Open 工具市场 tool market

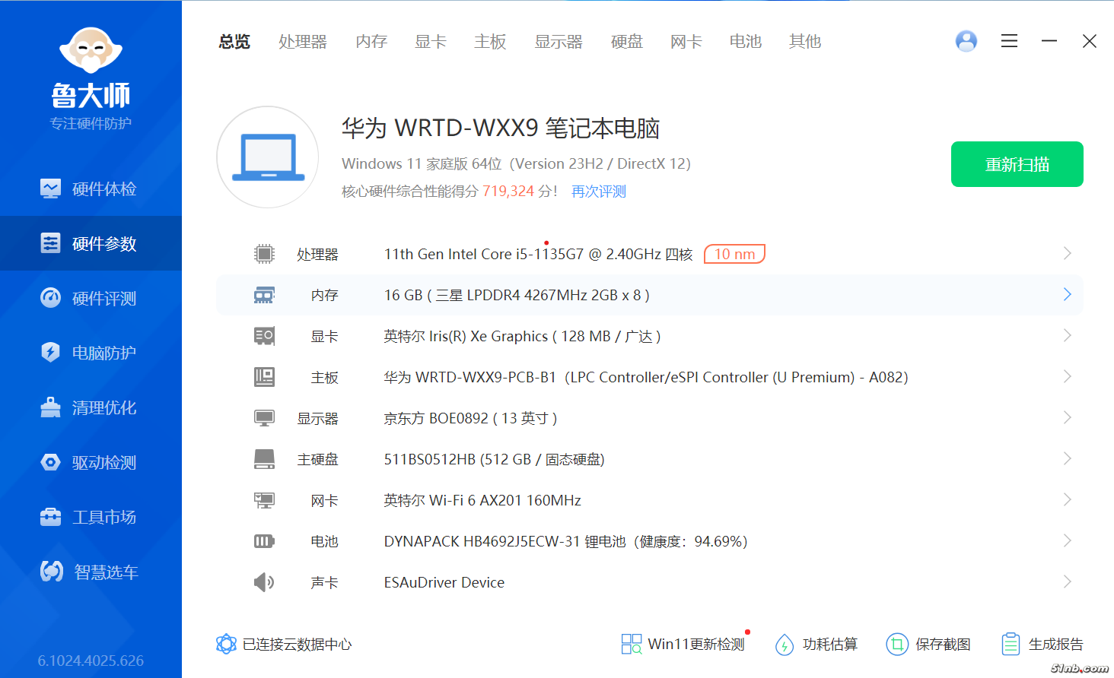90,517
